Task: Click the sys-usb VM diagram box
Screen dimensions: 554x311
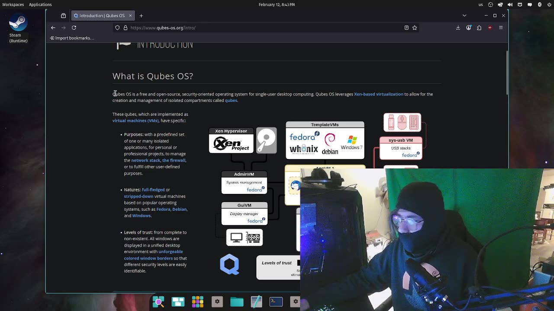Action: pos(401,148)
